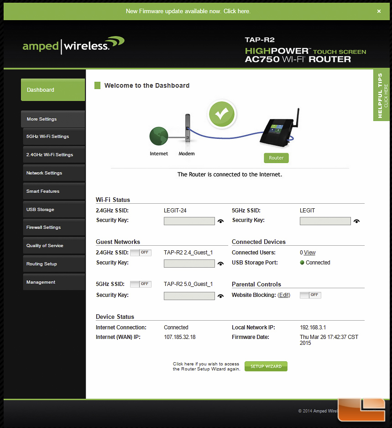Click the Guest Networks heading
This screenshot has width=392, height=428.
118,242
